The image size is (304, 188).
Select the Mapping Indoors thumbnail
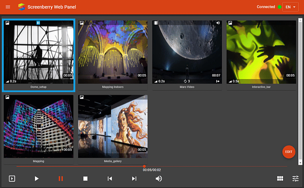pos(112,52)
